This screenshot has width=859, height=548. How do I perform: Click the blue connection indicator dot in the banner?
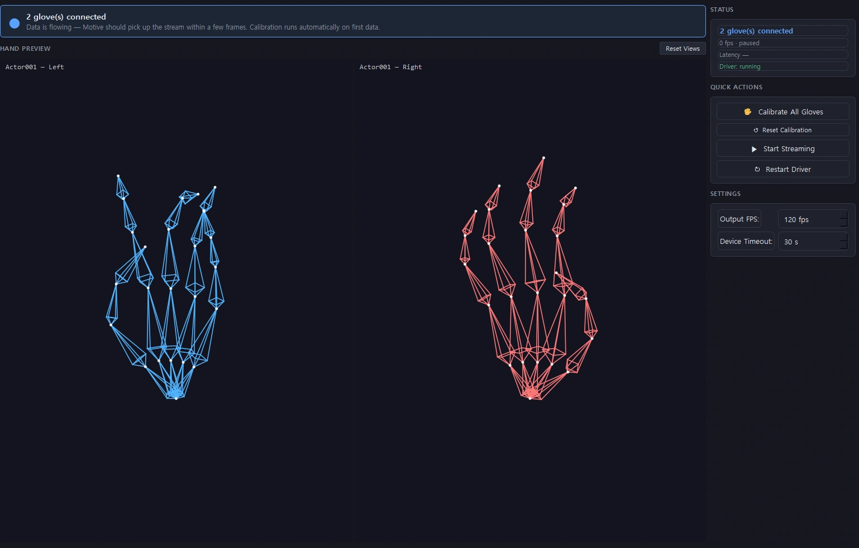(15, 23)
